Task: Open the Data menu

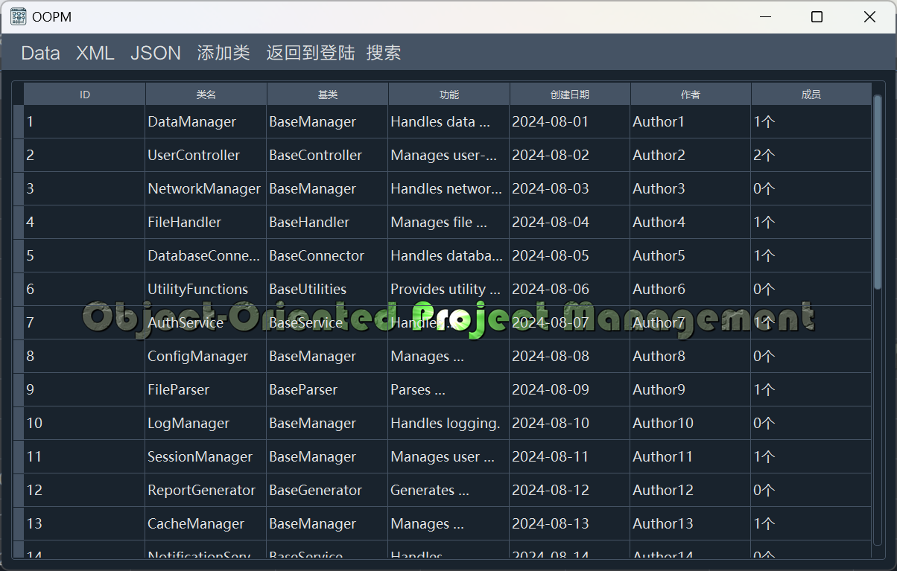Action: (40, 53)
